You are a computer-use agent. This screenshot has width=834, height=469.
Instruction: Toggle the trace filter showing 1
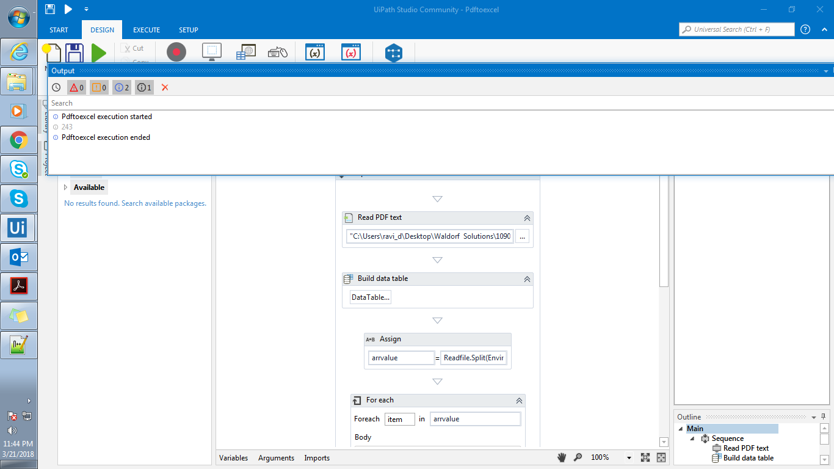click(144, 87)
